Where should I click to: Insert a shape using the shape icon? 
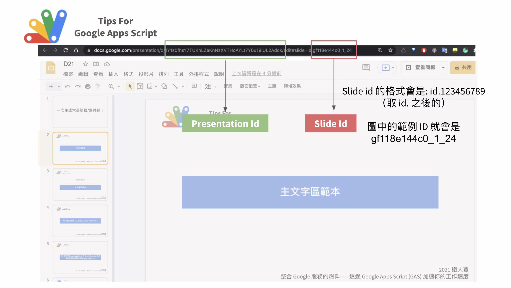pyautogui.click(x=164, y=86)
